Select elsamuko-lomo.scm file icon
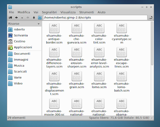 pyautogui.click(x=99, y=76)
